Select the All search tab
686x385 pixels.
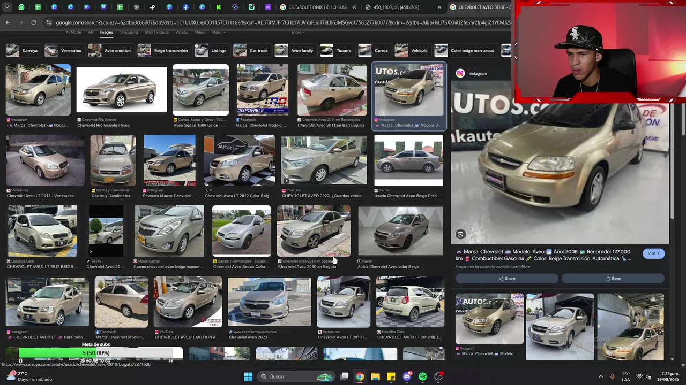[x=90, y=32]
